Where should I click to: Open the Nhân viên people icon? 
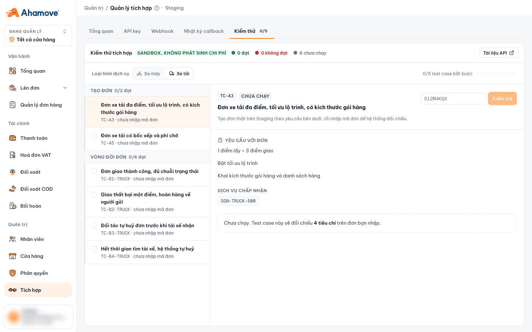13,239
